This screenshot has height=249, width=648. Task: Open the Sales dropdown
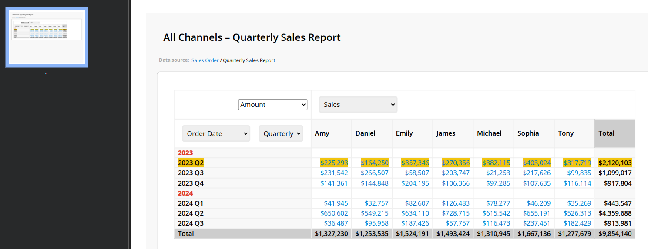[358, 105]
